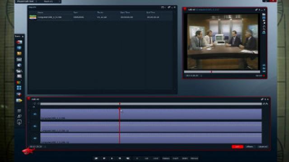
Task: Toggle the red pin on the timeline panel
Action: (28, 99)
